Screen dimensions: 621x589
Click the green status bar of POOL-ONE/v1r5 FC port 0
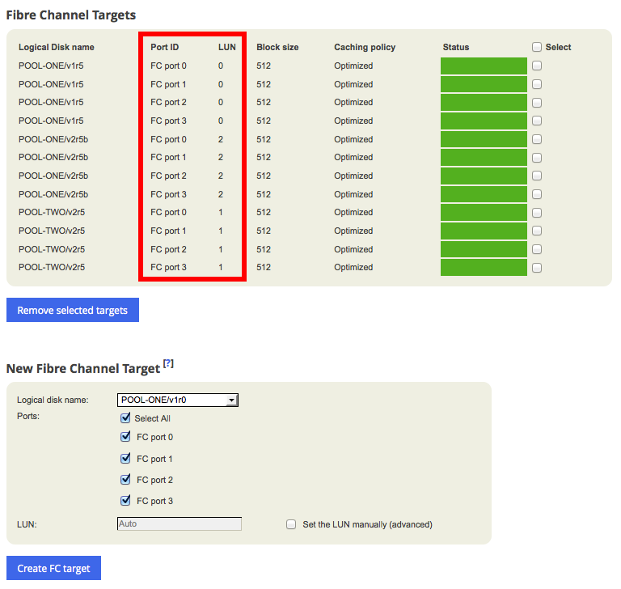tap(484, 66)
